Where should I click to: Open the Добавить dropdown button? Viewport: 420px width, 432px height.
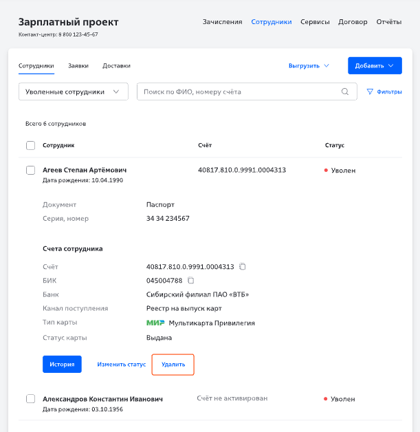pos(375,66)
